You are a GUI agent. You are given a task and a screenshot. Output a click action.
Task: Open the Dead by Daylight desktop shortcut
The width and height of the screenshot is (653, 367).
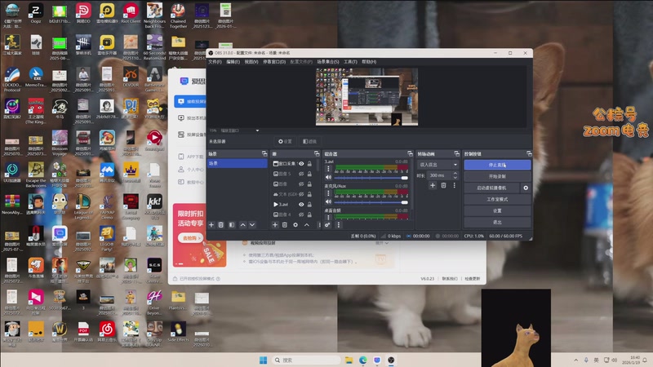click(83, 46)
